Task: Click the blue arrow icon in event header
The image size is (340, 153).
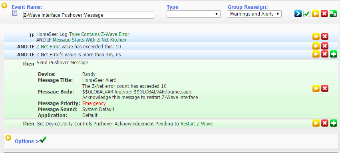Action: click(x=298, y=14)
